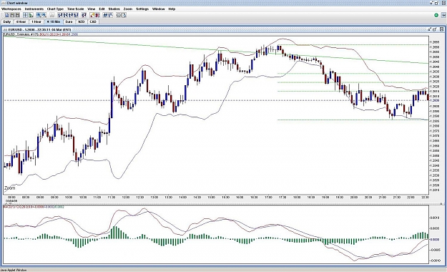
Task: Click the green MACD histogram peak near 11:30
Action: pos(115,233)
